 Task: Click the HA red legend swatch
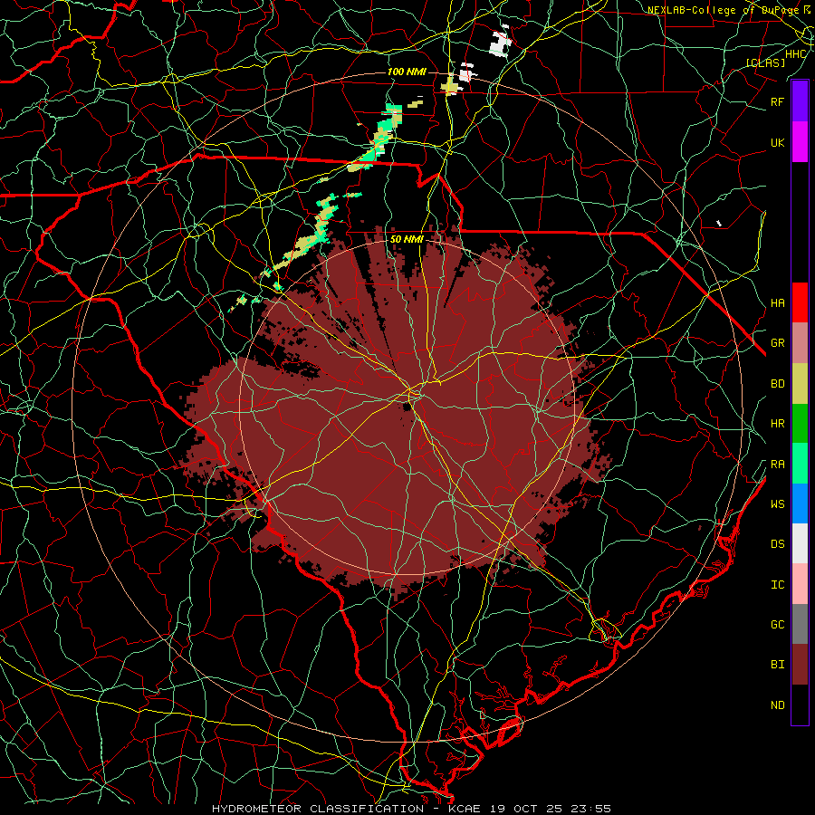[800, 302]
